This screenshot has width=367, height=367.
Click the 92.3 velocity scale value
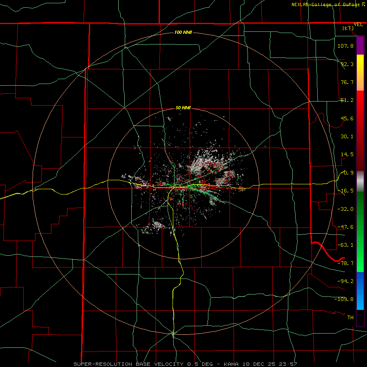click(x=347, y=64)
